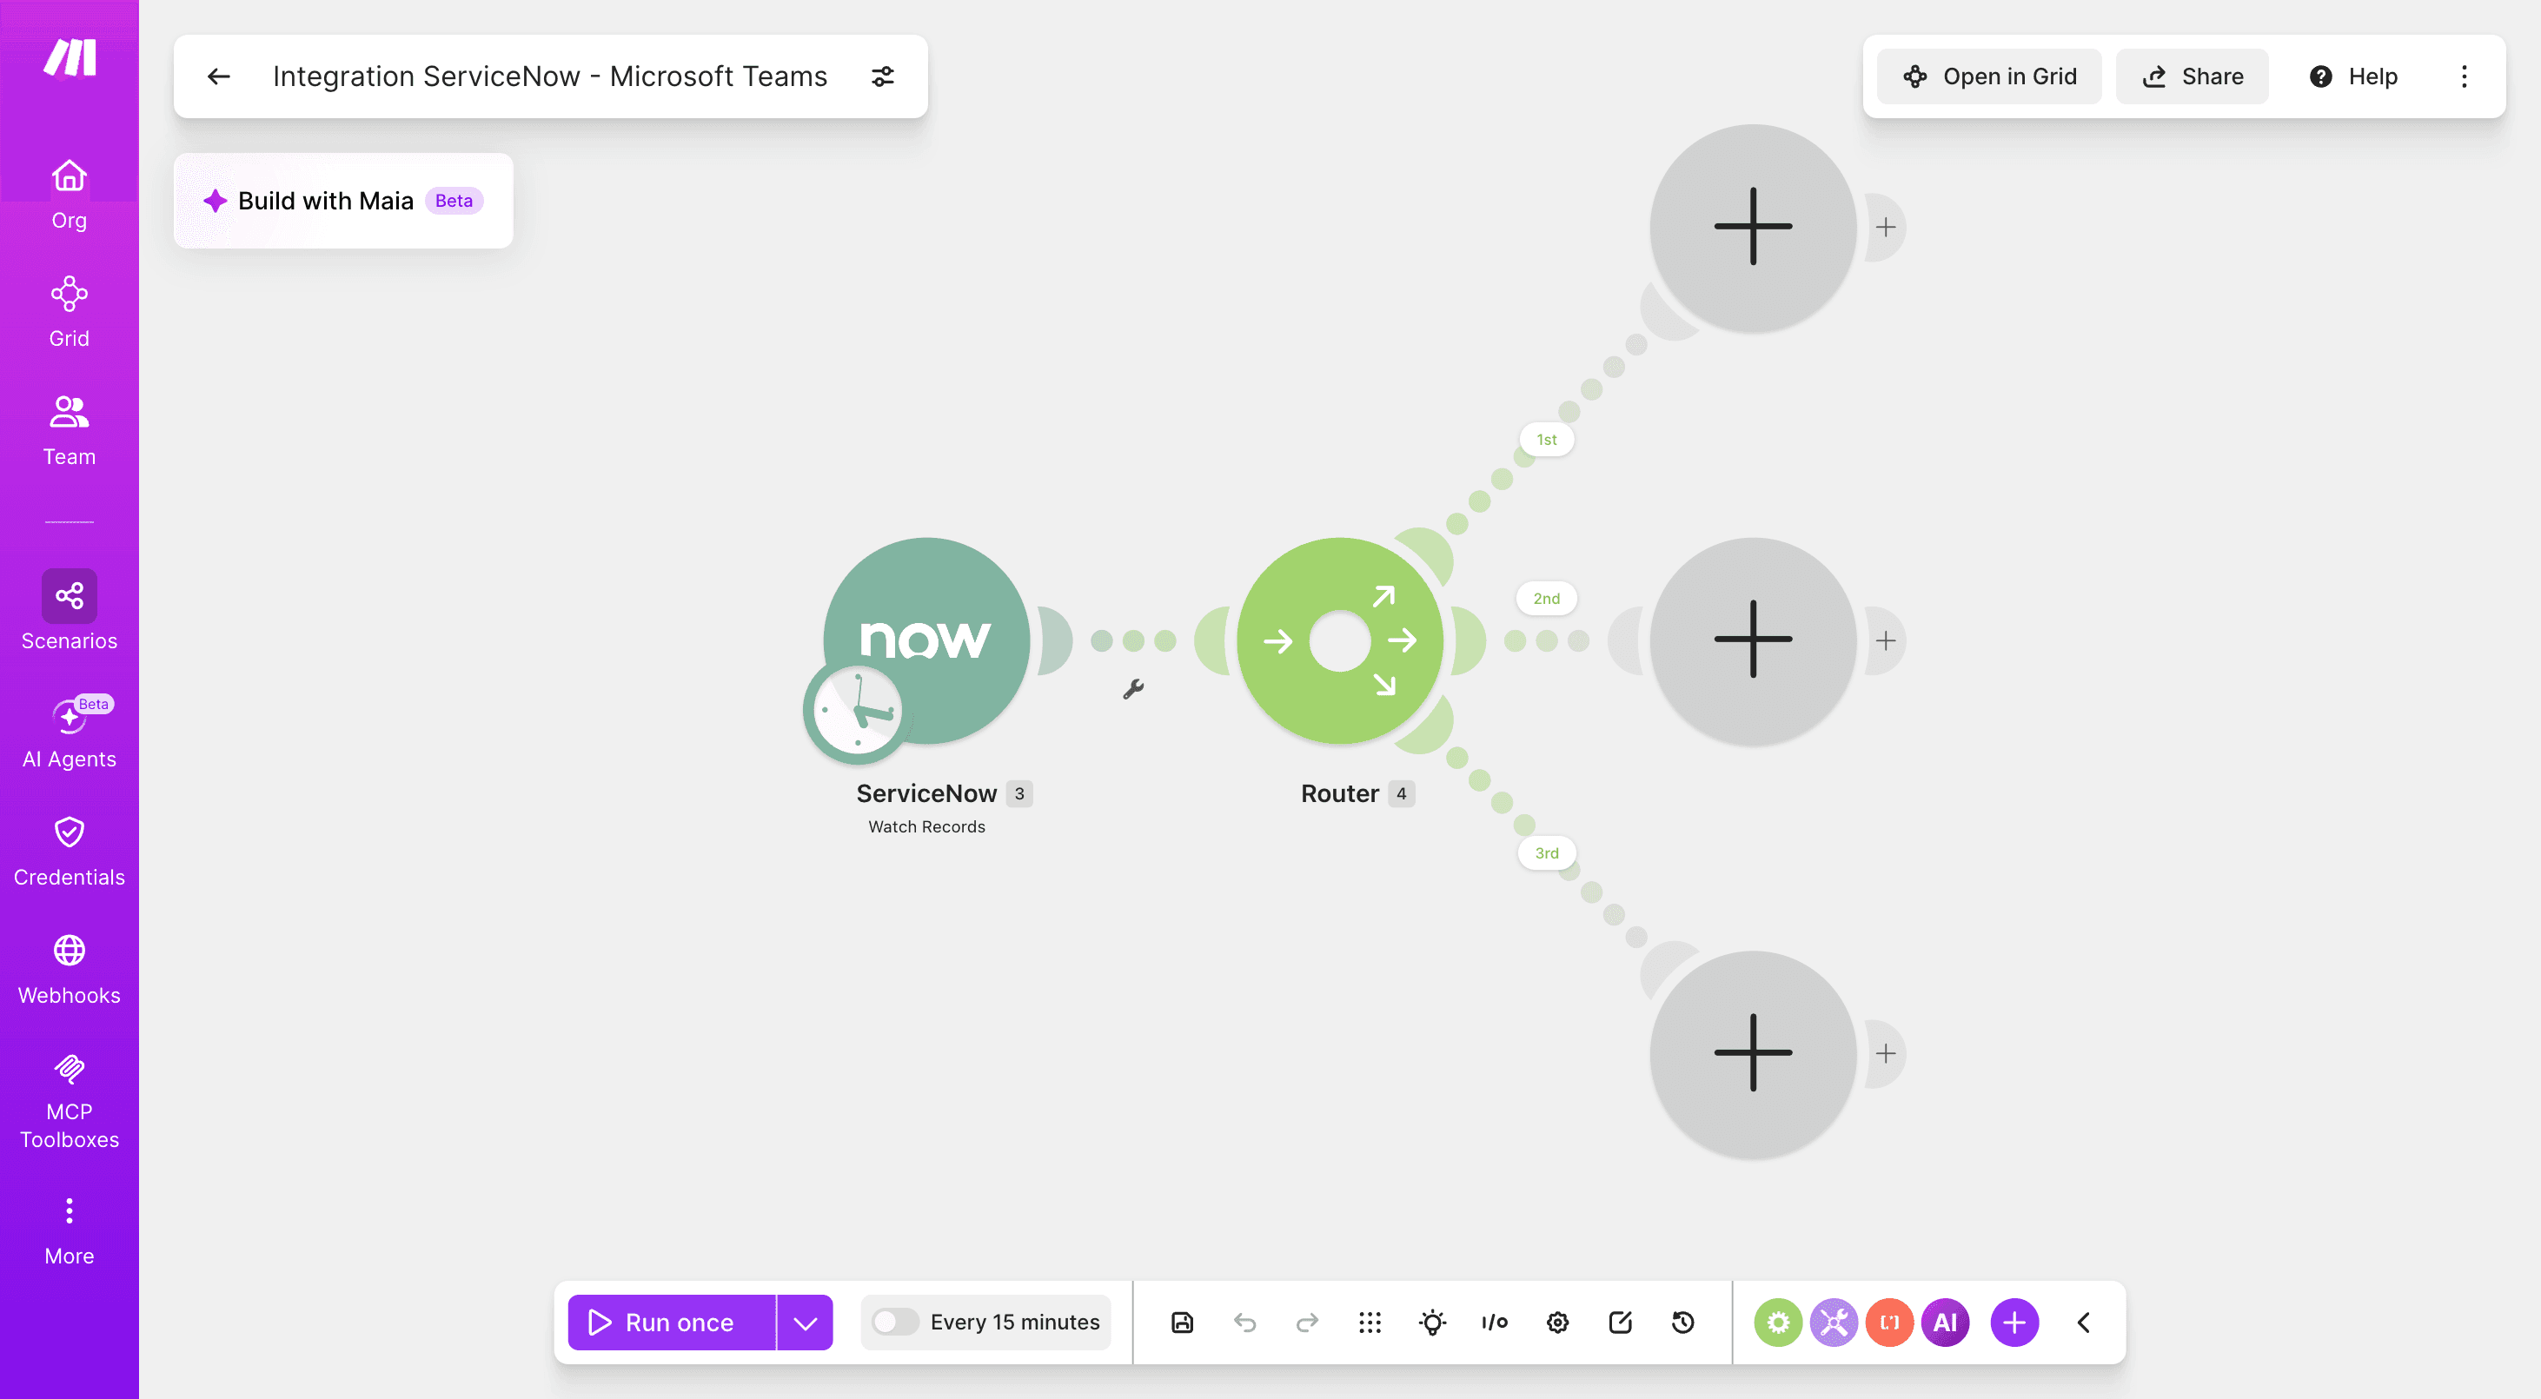This screenshot has width=2541, height=1399.
Task: Click the ServiceNow module label
Action: point(926,793)
